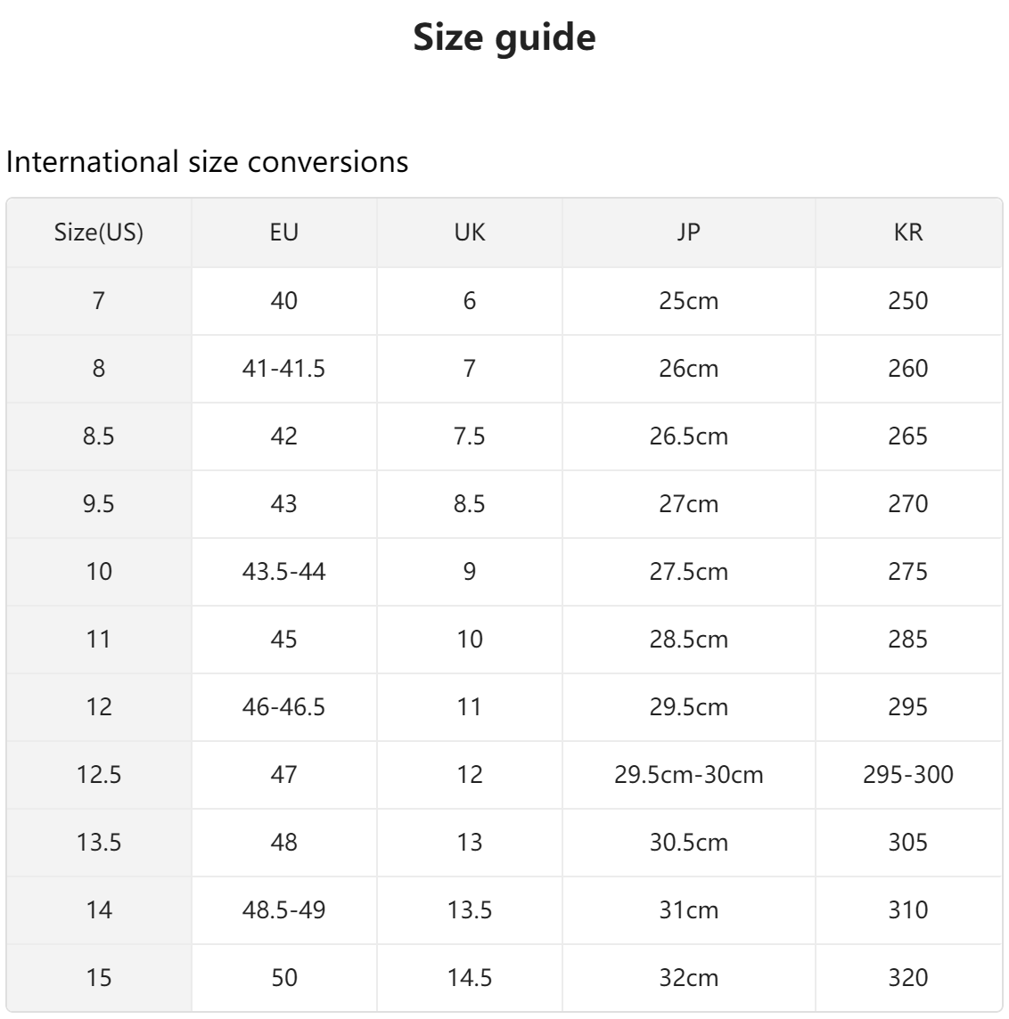Image resolution: width=1009 pixels, height=1019 pixels.
Task: Select the JP 29.5cm-30cm cell
Action: point(688,774)
